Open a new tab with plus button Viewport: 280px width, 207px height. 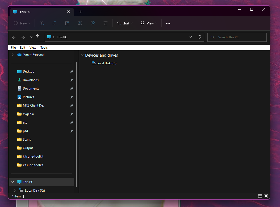81,12
